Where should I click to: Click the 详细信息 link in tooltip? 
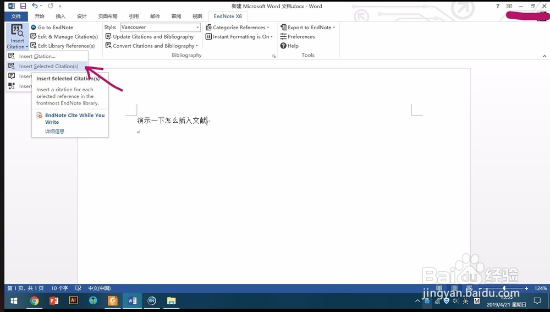click(x=54, y=132)
